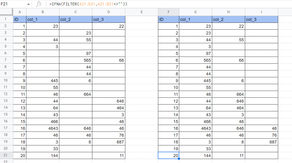Click cell with value 687 in column I
The width and height of the screenshot is (292, 163).
262,142
